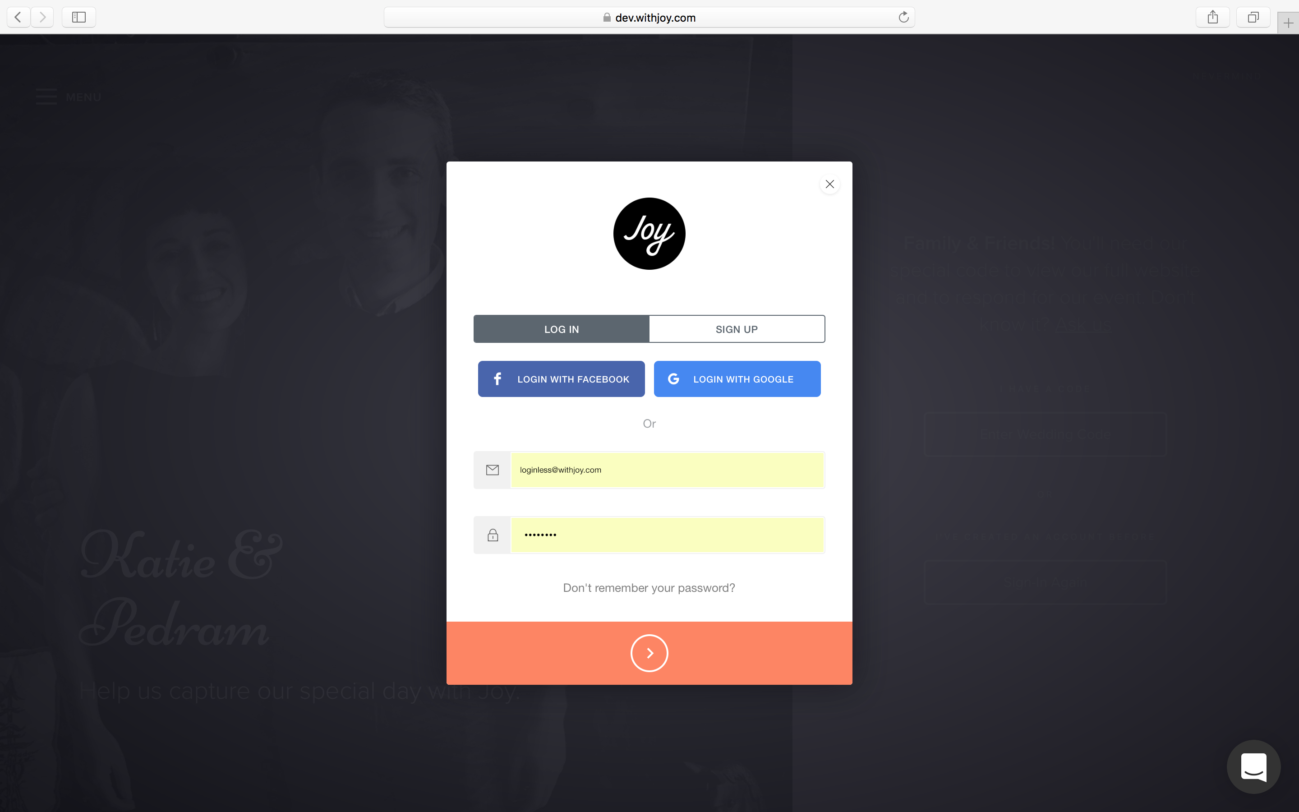Click LOGIN WITH FACEBOOK button
The image size is (1299, 812).
point(561,379)
